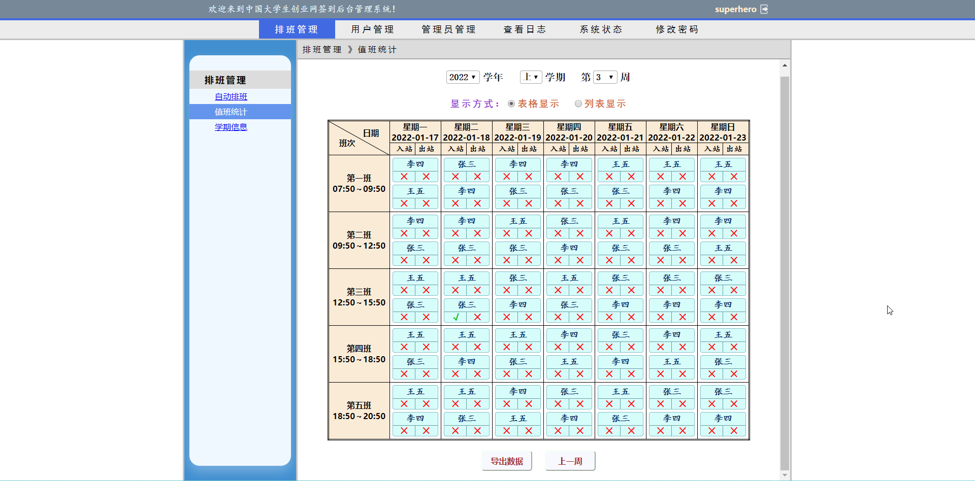Select the 表格显示 radio button

pos(511,104)
